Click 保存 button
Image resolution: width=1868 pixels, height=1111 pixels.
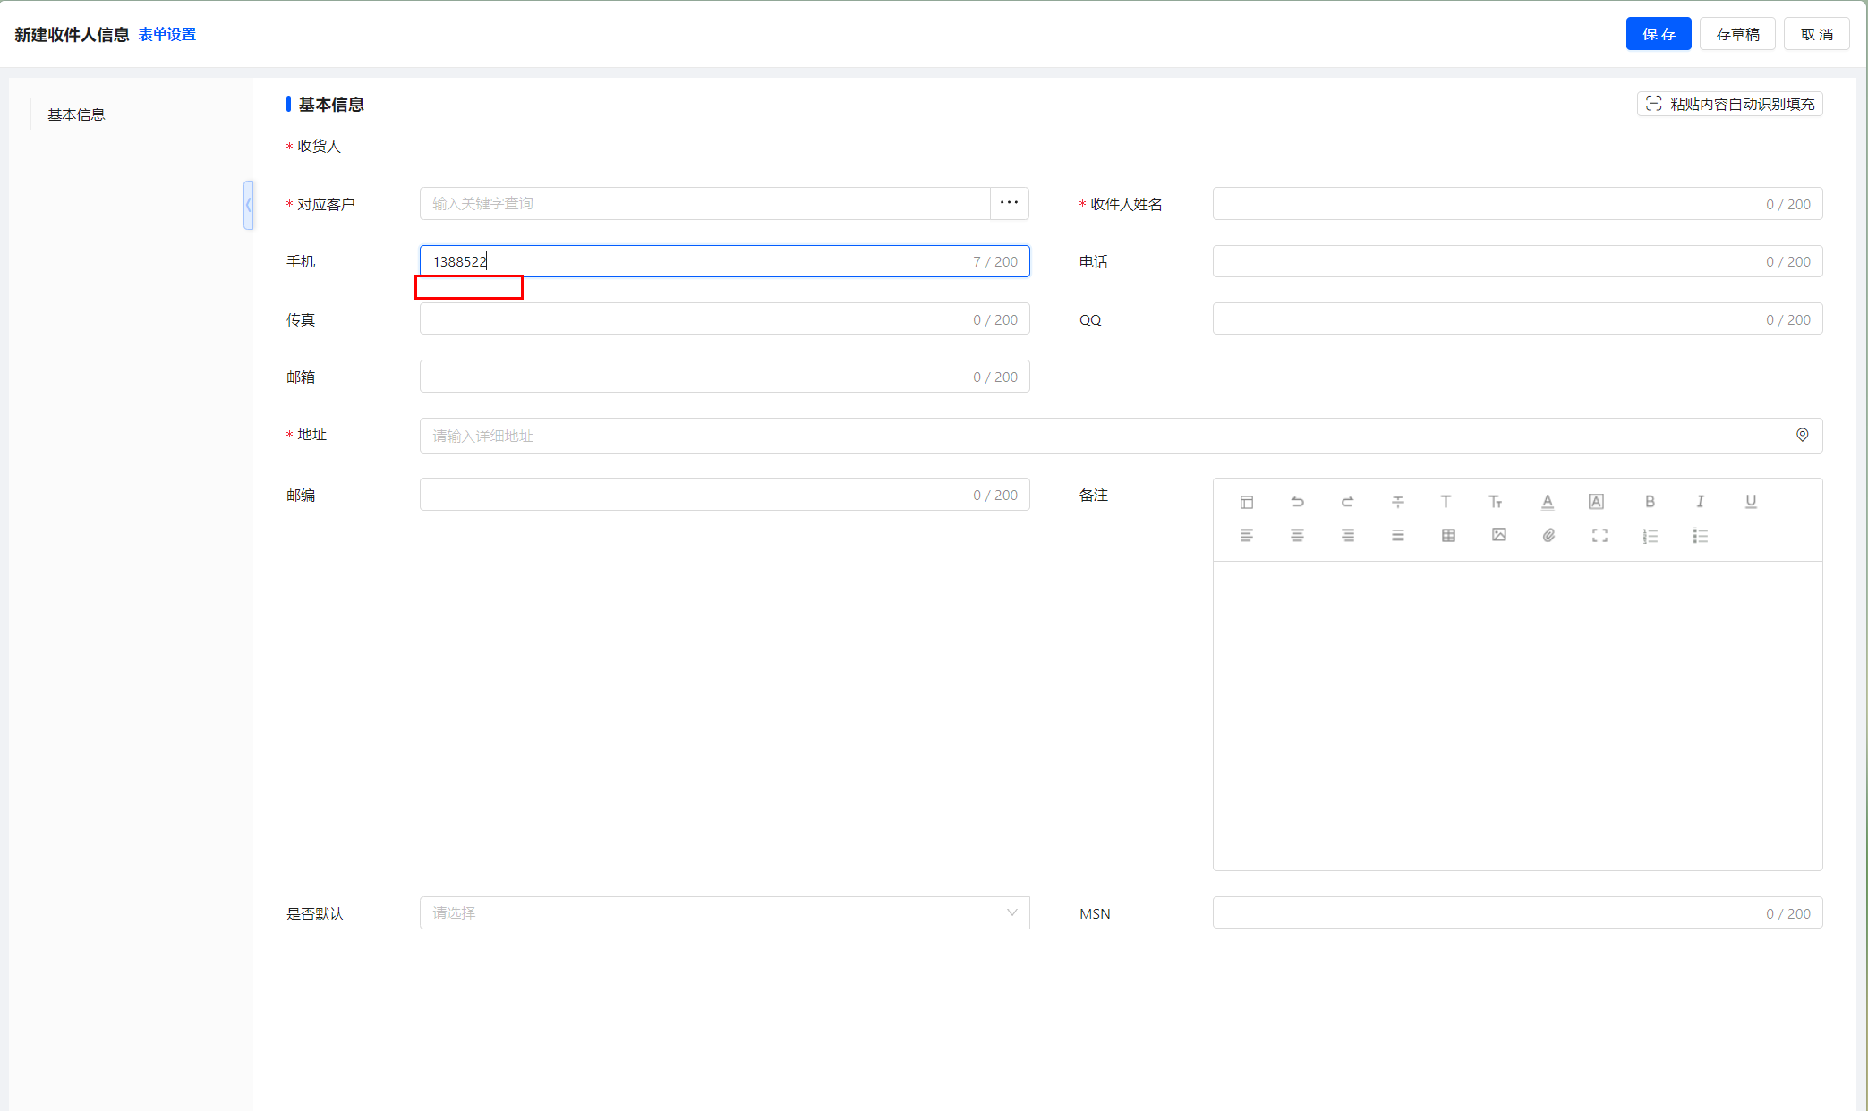pyautogui.click(x=1659, y=34)
